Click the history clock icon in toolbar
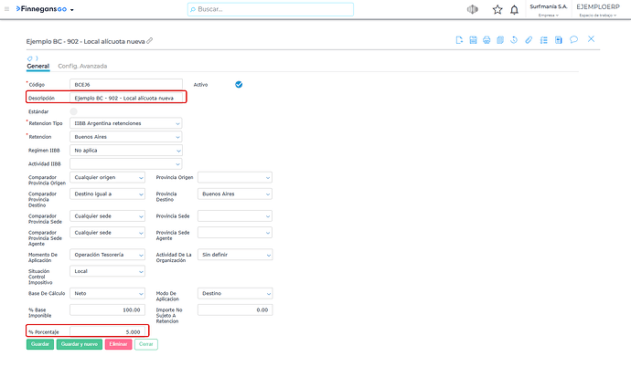This screenshot has width=631, height=367. click(514, 40)
